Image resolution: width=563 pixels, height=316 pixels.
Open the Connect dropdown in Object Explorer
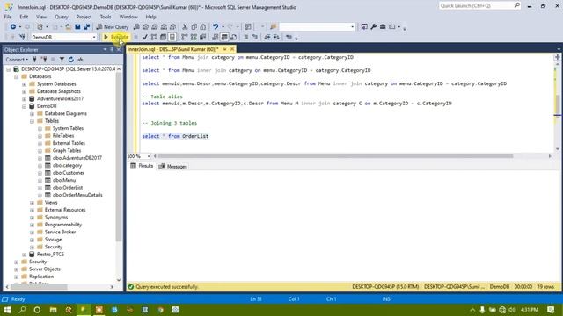pos(17,60)
